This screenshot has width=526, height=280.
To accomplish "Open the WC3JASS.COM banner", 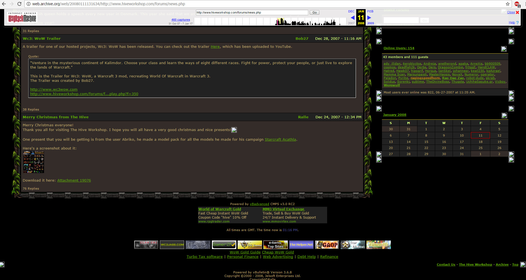I will pyautogui.click(x=172, y=245).
